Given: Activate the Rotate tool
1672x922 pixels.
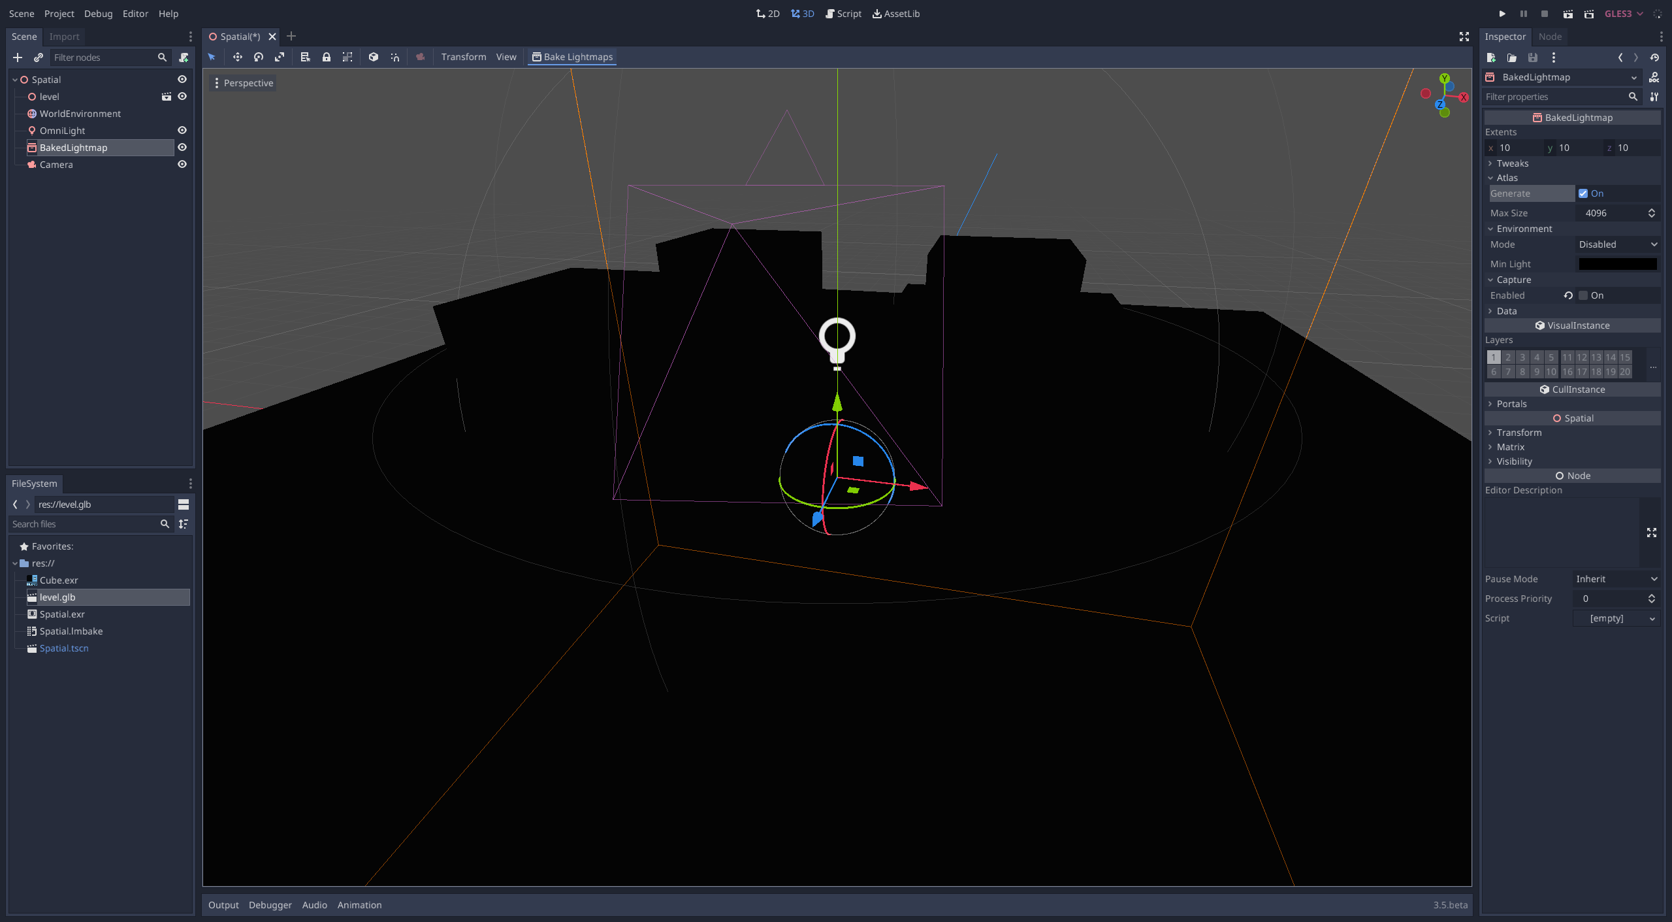Looking at the screenshot, I should [x=258, y=57].
